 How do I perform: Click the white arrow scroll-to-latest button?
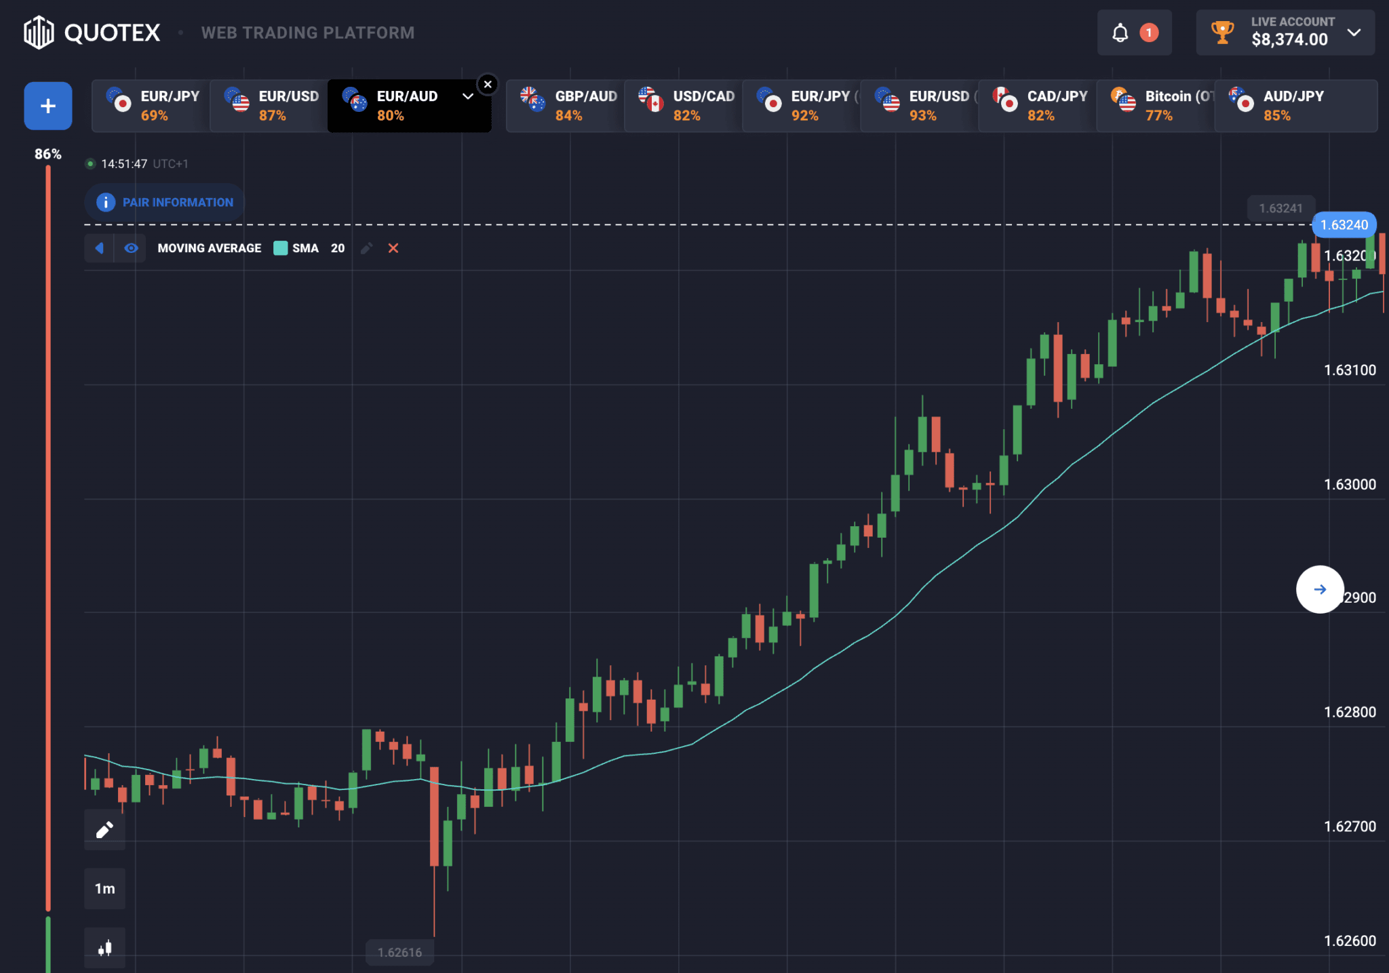(x=1320, y=589)
